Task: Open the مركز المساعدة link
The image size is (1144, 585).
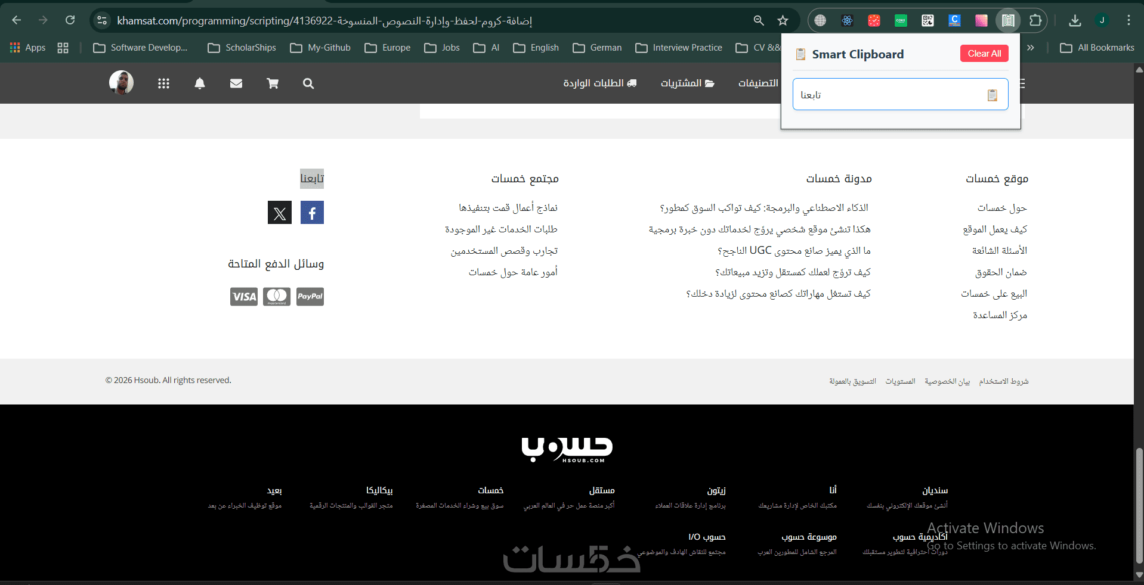Action: [x=1000, y=315]
